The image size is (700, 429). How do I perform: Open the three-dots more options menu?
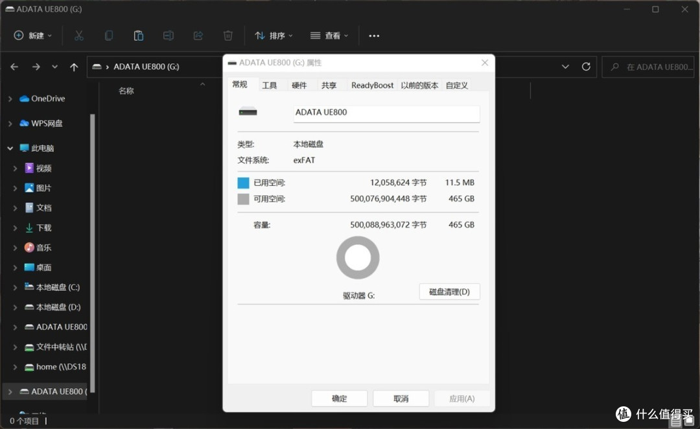pyautogui.click(x=374, y=36)
